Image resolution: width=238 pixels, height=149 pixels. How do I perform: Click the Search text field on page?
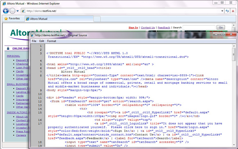(x=199, y=28)
